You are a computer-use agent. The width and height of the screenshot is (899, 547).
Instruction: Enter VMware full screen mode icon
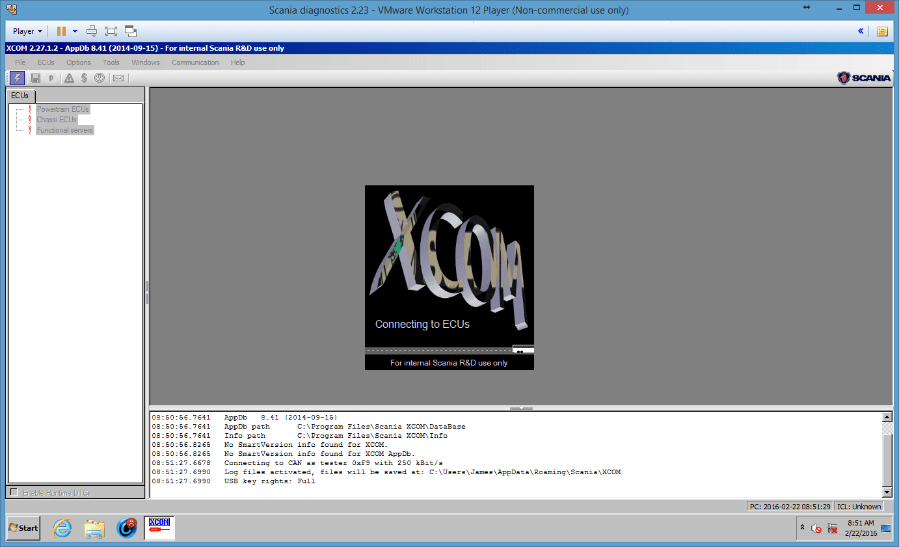[111, 31]
